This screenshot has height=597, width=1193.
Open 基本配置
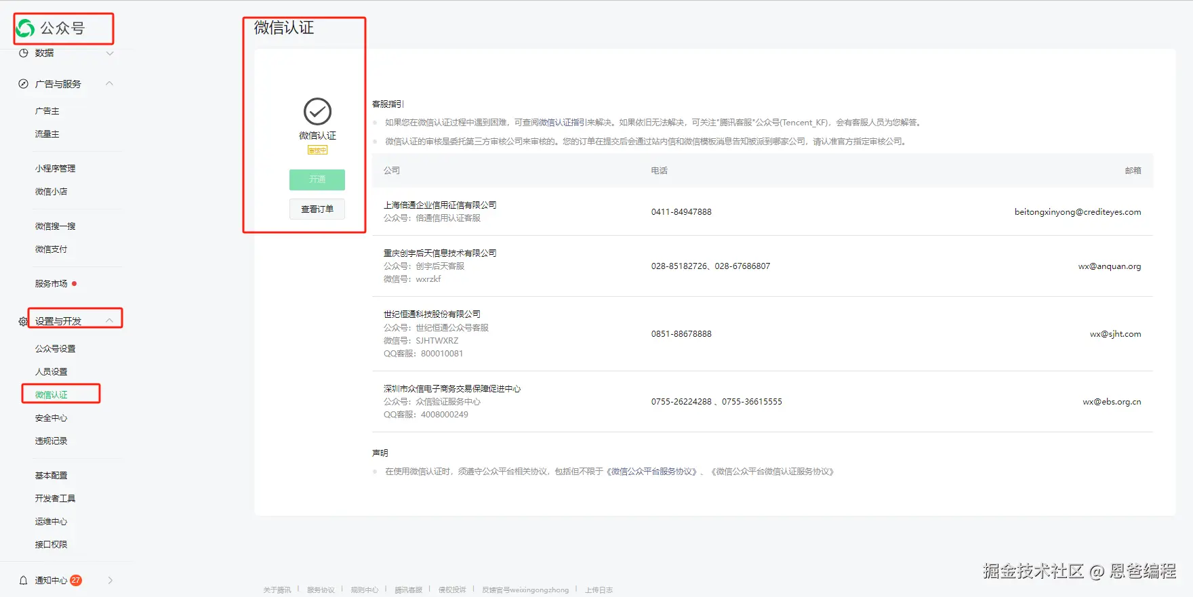[x=52, y=476]
